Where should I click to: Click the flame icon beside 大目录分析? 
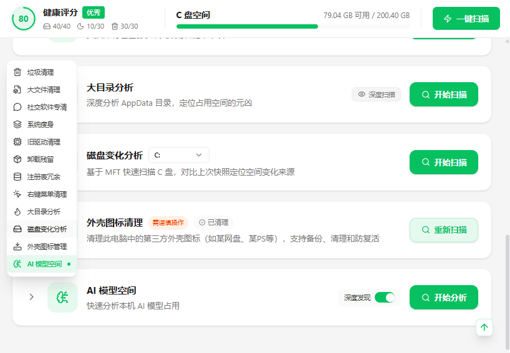pyautogui.click(x=17, y=212)
